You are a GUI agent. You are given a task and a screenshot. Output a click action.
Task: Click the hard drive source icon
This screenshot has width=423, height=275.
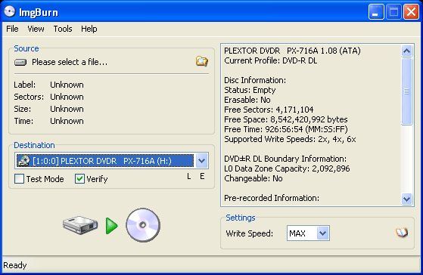click(80, 225)
